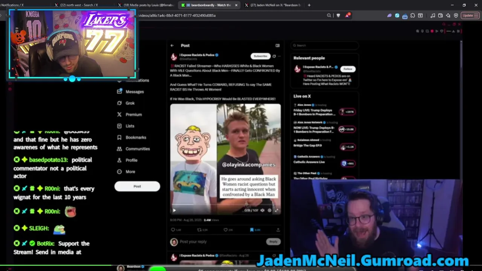This screenshot has height=271, width=482.
Task: Switch to Jaden McNeil on X tab
Action: (x=273, y=5)
